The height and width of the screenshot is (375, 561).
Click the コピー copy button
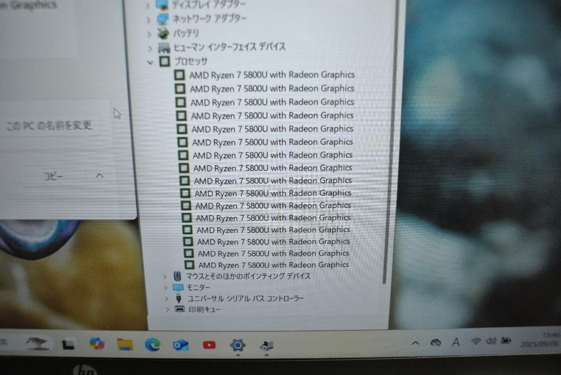coord(52,176)
